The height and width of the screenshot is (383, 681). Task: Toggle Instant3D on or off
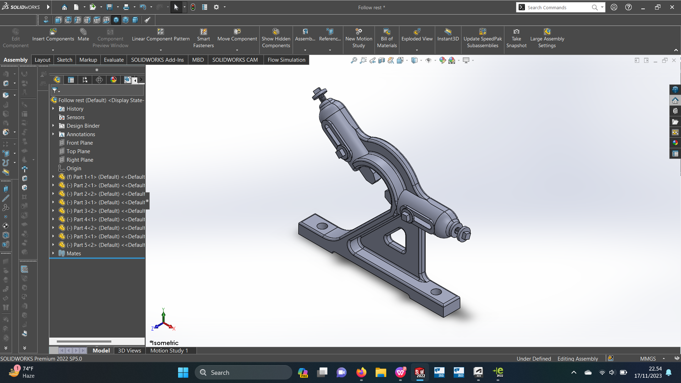[x=448, y=35]
